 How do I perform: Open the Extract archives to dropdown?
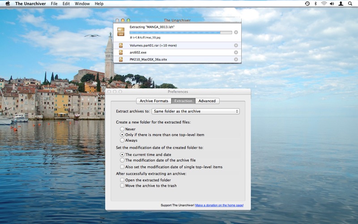196,111
